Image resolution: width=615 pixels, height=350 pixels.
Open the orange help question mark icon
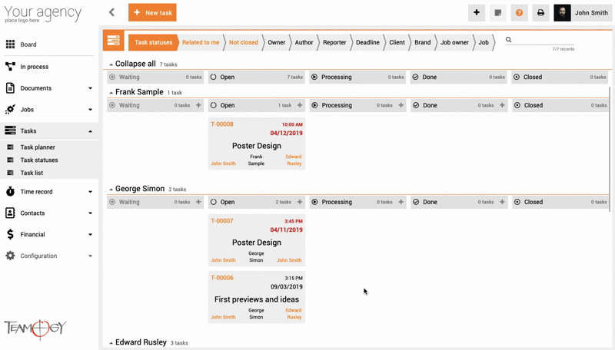point(519,13)
